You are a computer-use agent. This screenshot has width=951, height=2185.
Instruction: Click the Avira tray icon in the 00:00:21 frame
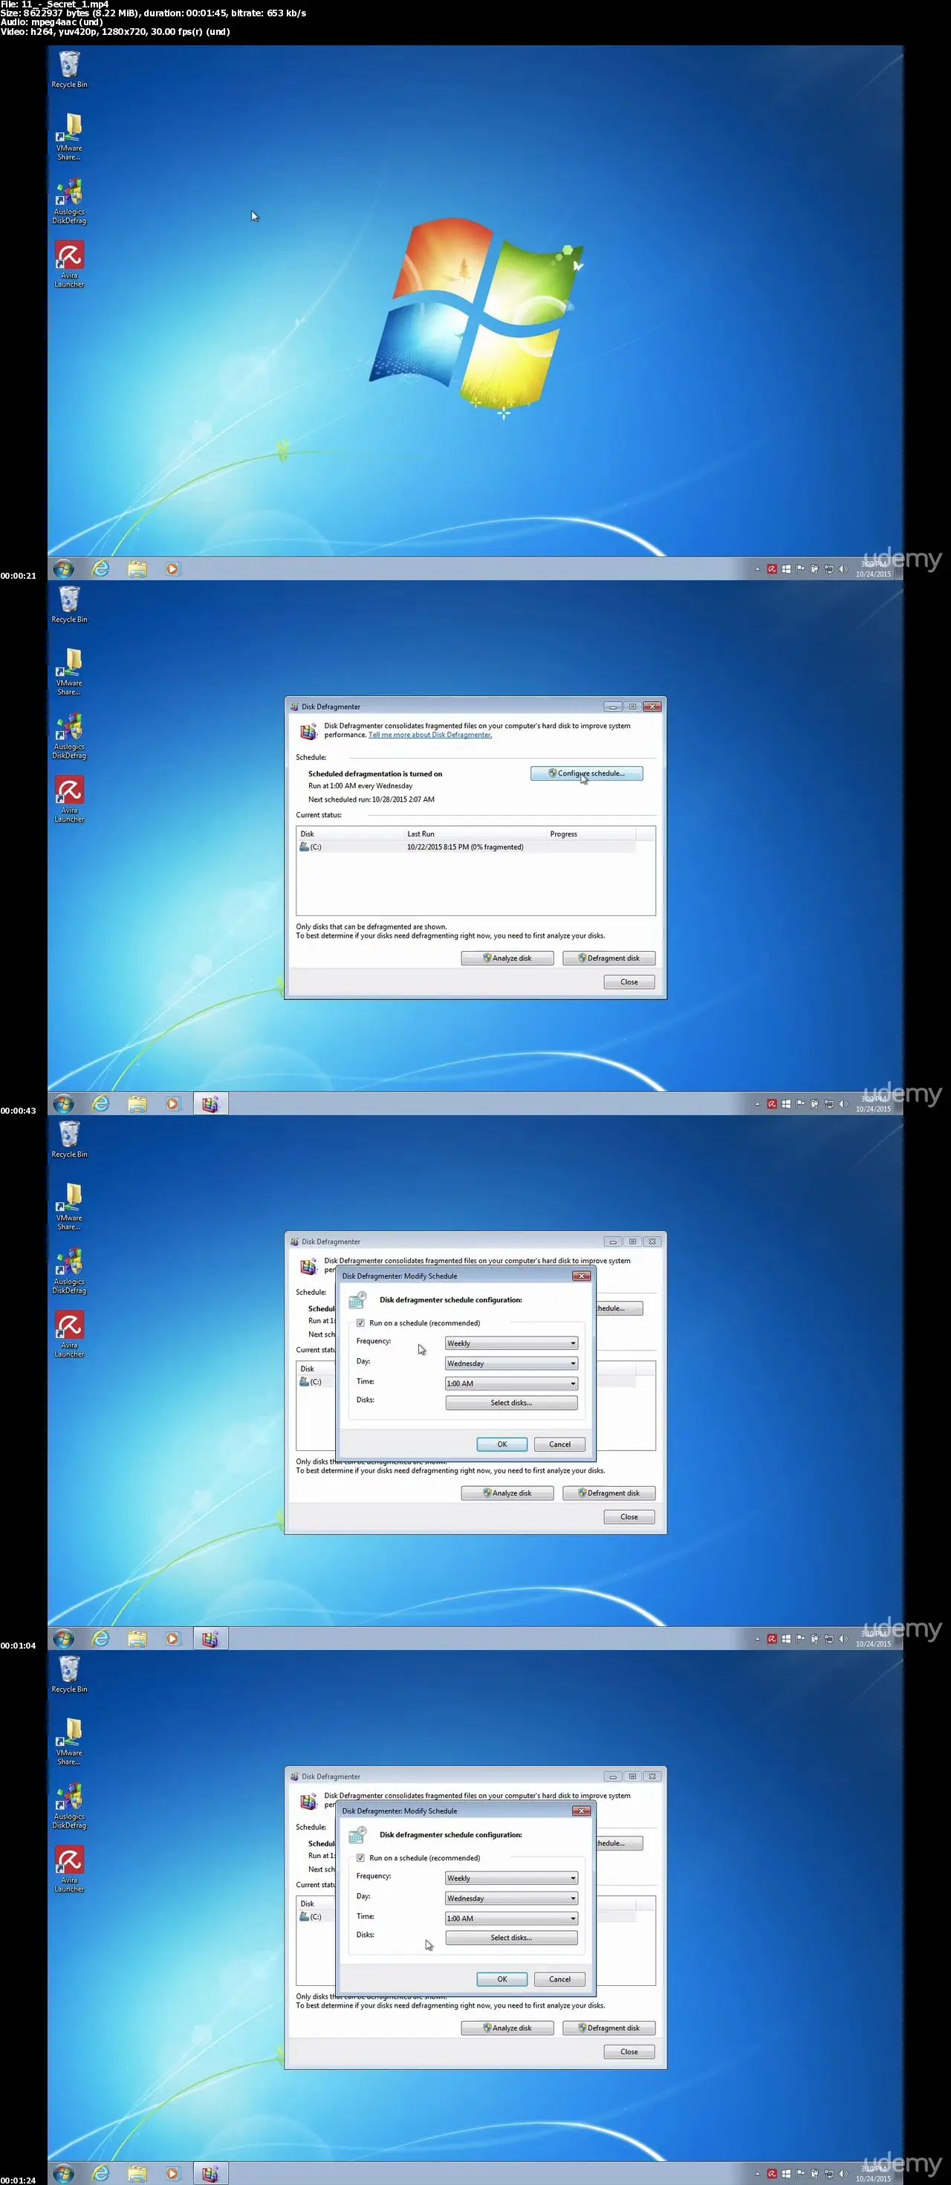coord(772,569)
